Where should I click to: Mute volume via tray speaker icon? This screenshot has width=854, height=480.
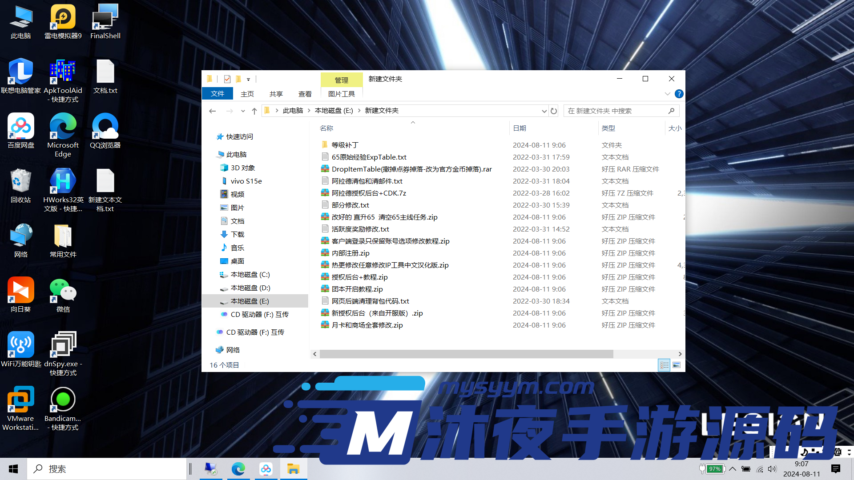pos(772,468)
